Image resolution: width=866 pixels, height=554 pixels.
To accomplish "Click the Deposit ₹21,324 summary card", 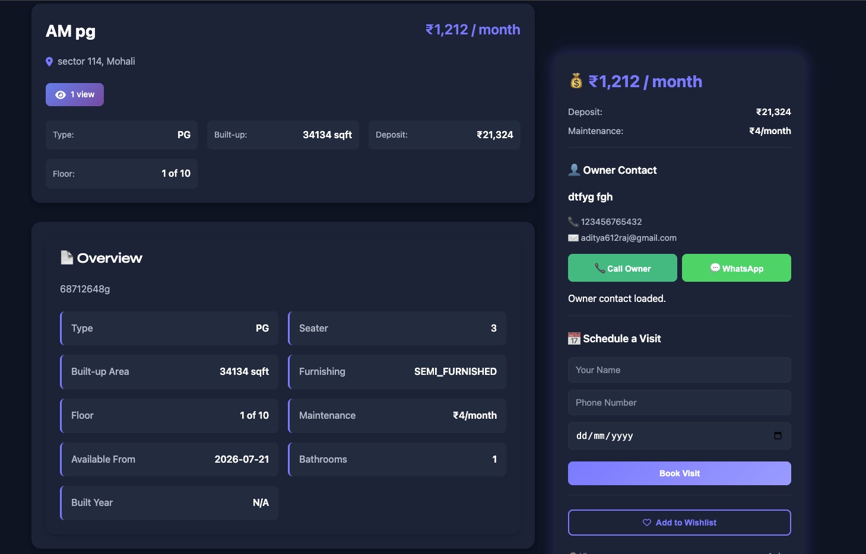I will 445,135.
